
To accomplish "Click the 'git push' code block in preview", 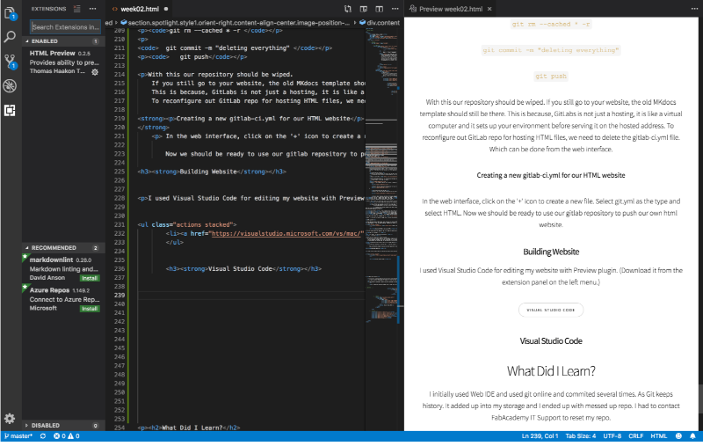I will pos(551,77).
